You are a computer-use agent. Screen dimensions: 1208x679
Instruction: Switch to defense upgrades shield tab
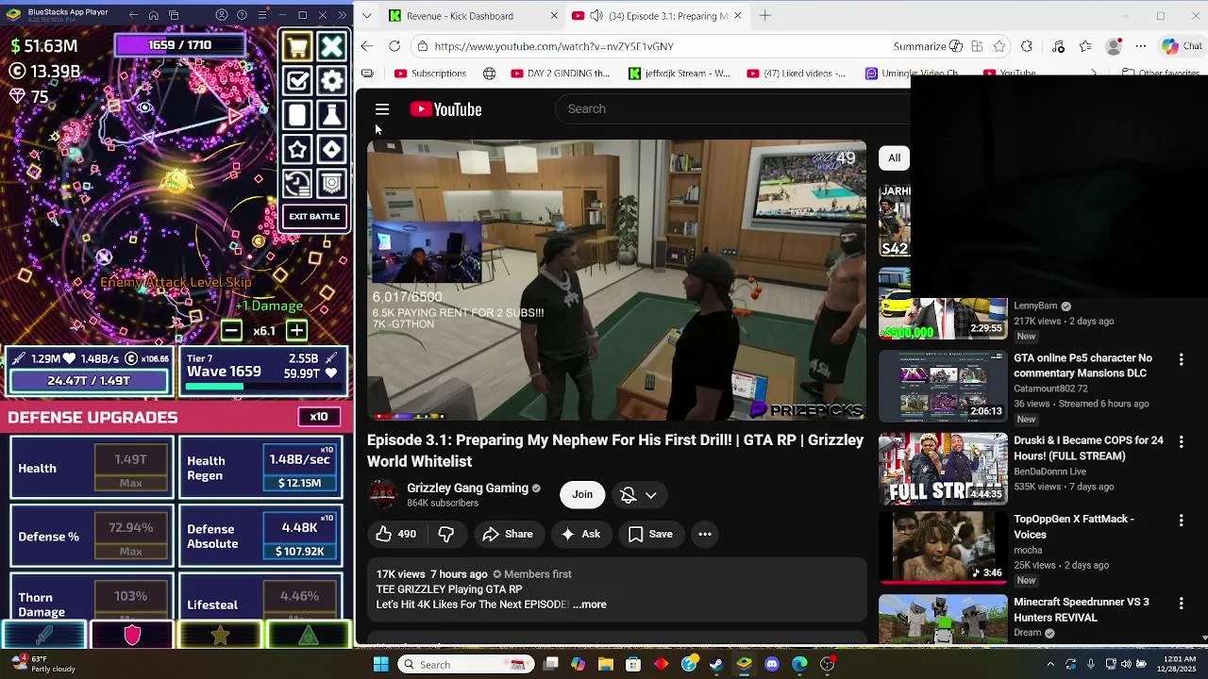tap(132, 636)
